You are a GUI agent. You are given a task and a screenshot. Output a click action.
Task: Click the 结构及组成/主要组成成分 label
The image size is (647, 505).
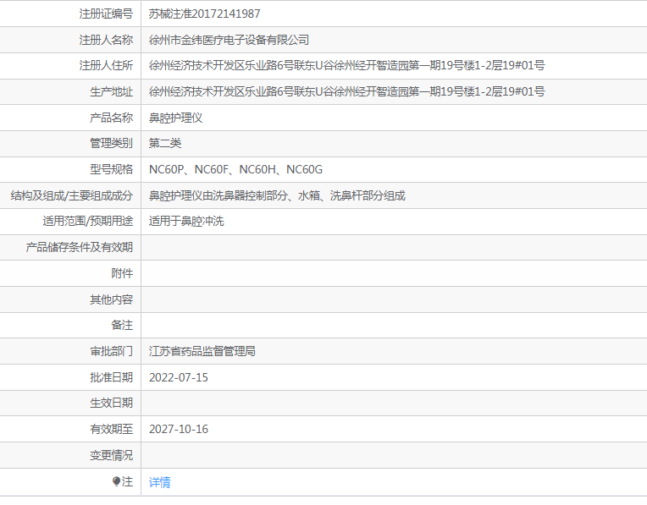coord(72,195)
